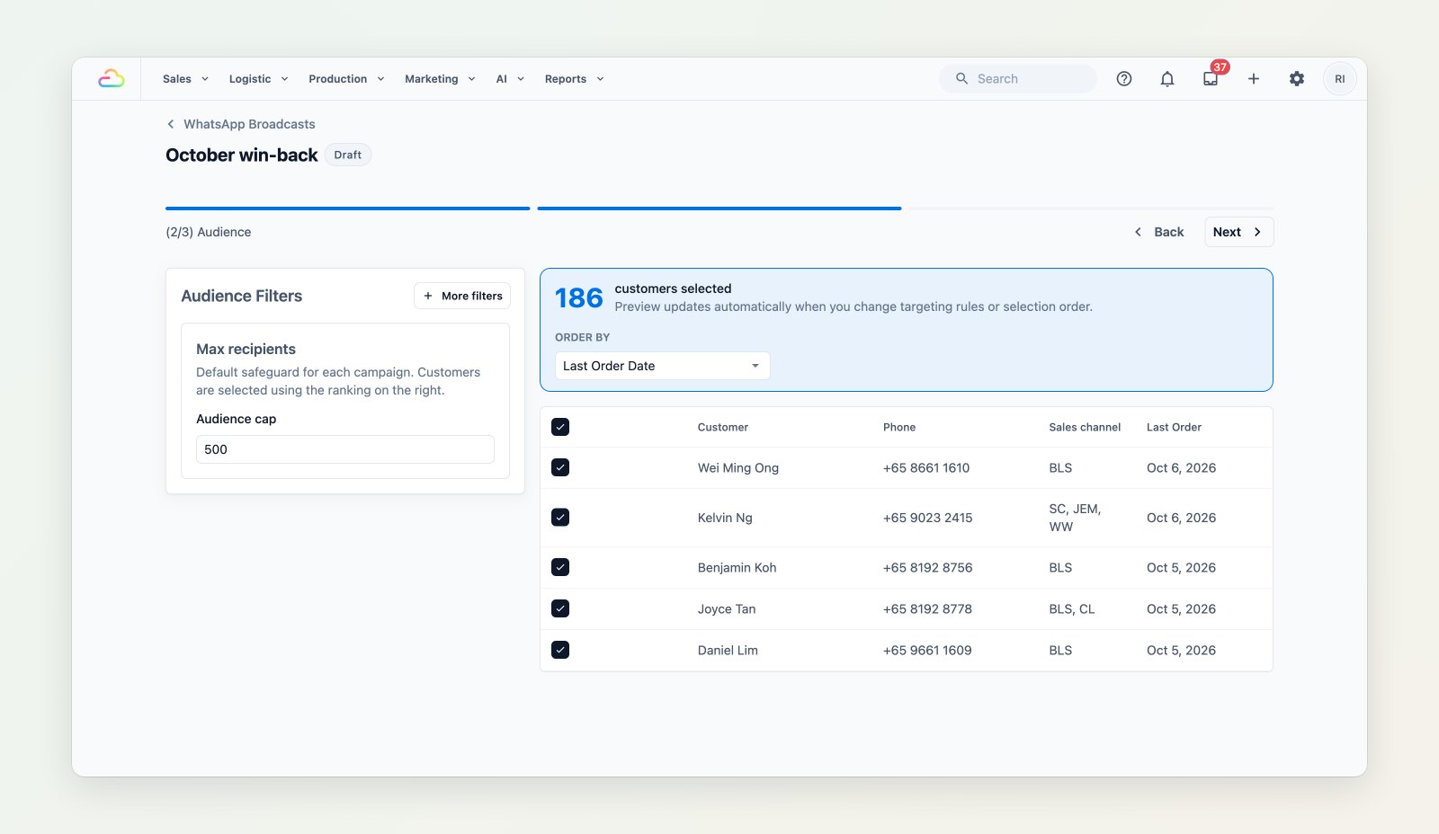Select phone number +65 9661 1609
The width and height of the screenshot is (1439, 834).
(927, 650)
